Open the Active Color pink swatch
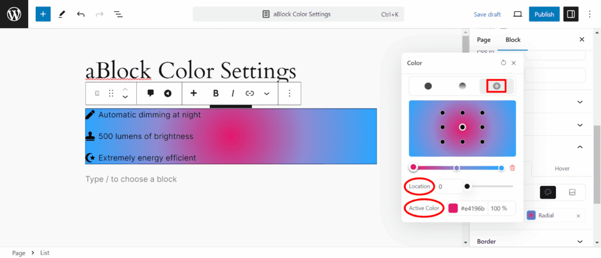601x258 pixels. [453, 208]
